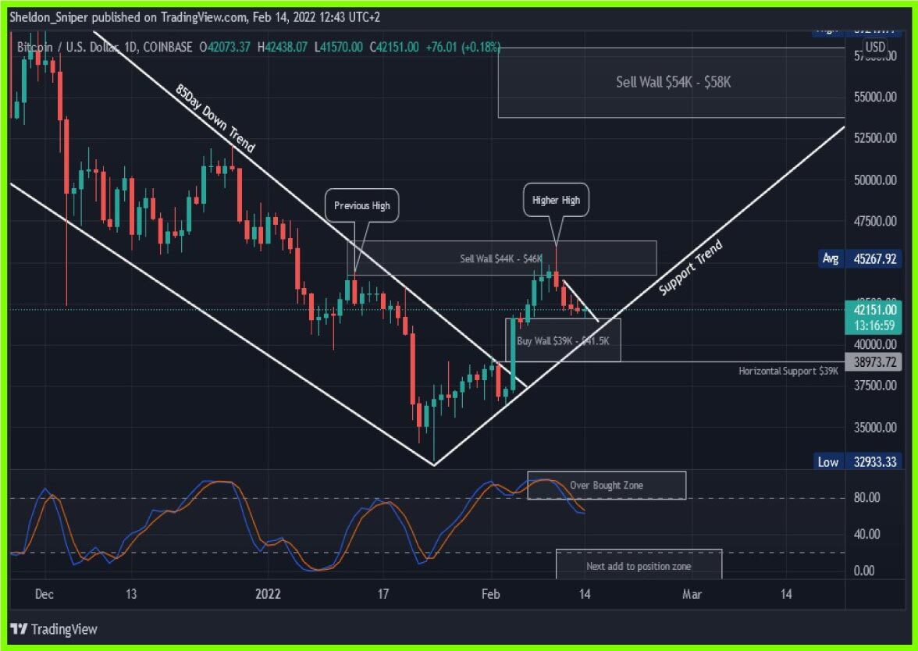This screenshot has height=651, width=918.
Task: Select the Higher High callout annotation
Action: click(x=556, y=200)
